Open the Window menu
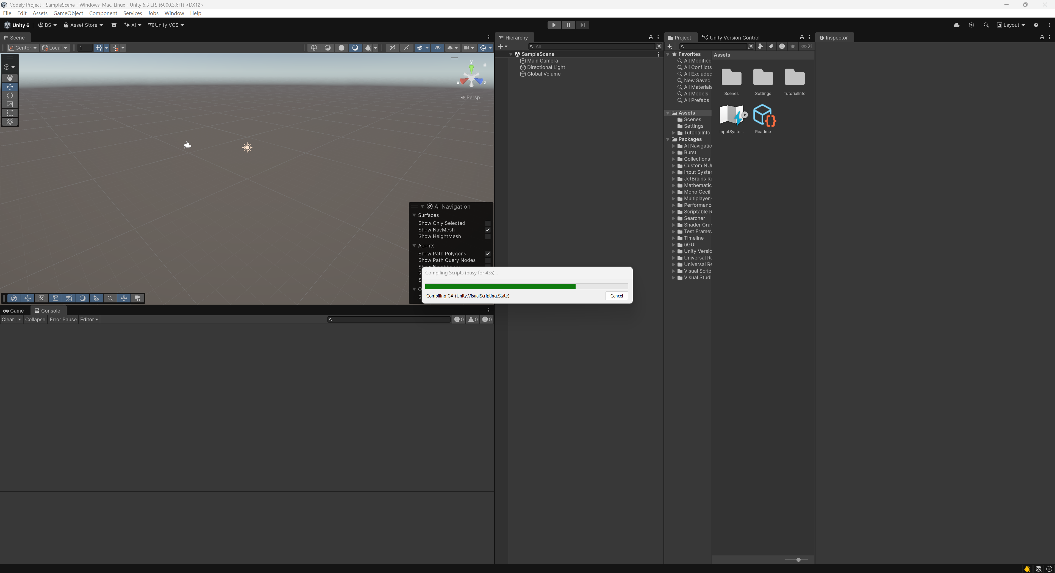Image resolution: width=1055 pixels, height=573 pixels. point(174,13)
